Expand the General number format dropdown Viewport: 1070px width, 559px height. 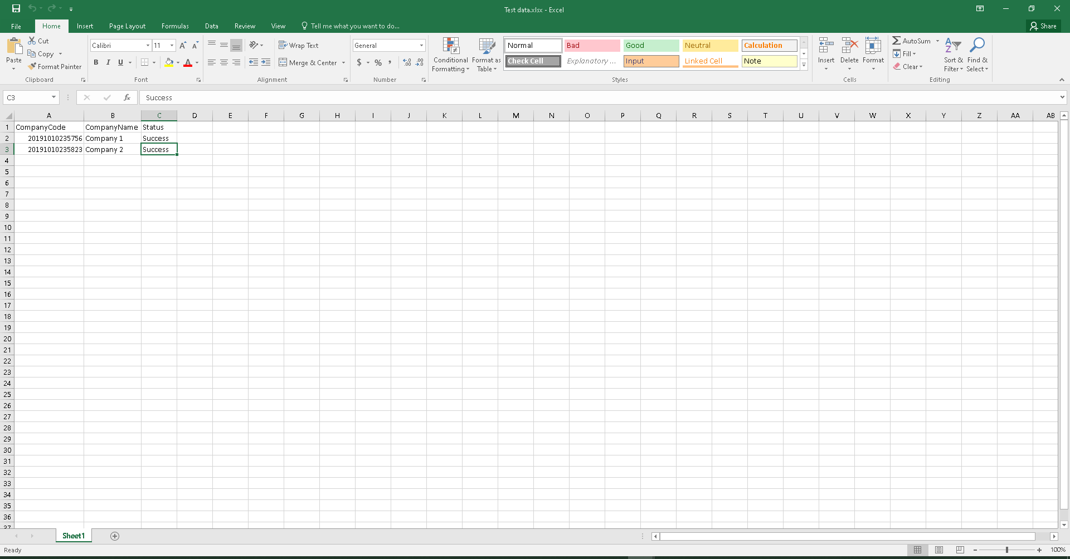(x=421, y=46)
